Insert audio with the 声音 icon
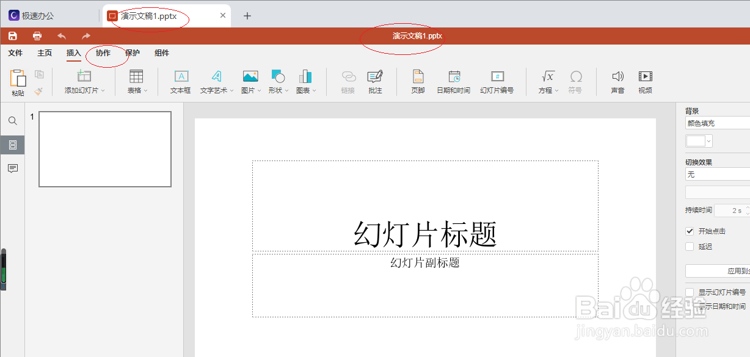 (617, 81)
